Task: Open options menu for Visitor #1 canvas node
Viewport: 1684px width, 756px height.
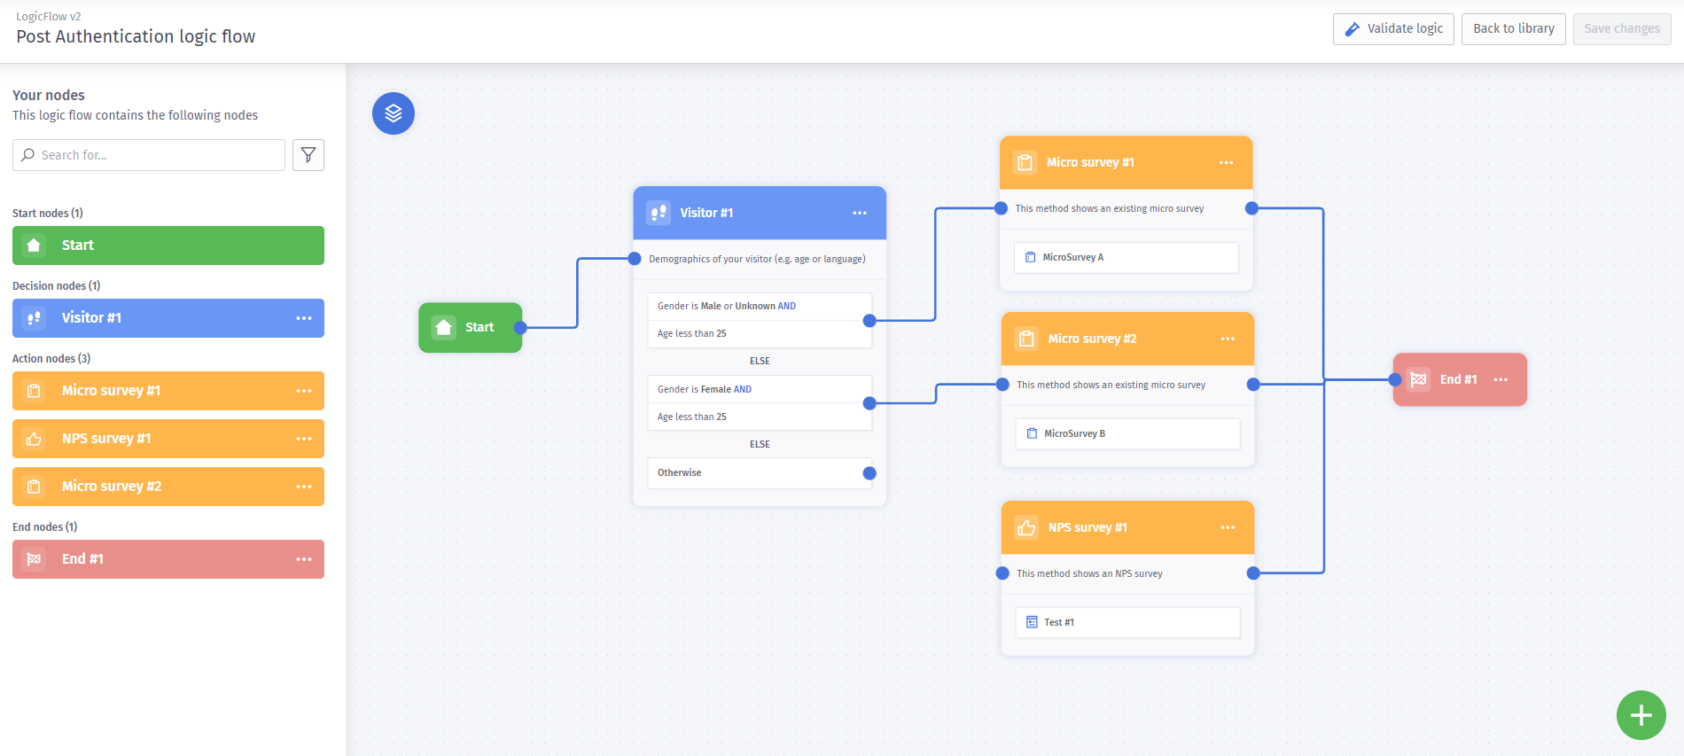Action: [x=860, y=213]
